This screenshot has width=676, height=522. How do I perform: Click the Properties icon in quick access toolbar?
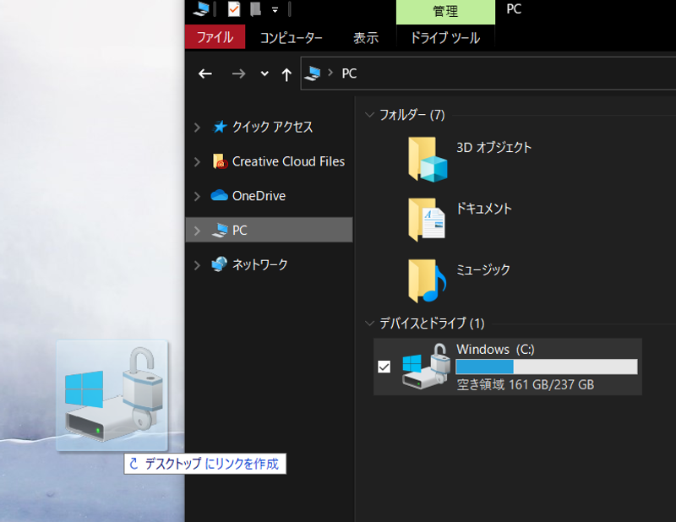[234, 9]
